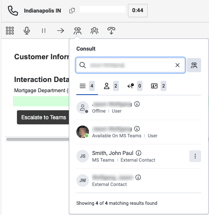Click the Consult toolbar icon

pyautogui.click(x=78, y=31)
